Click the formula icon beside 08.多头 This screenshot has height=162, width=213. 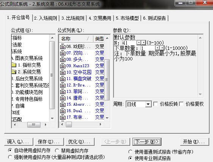(x=63, y=59)
